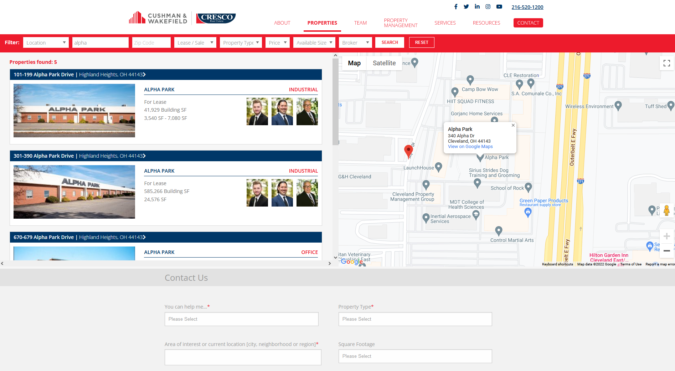675x371 pixels.
Task: Open the Location filter dropdown
Action: 46,42
